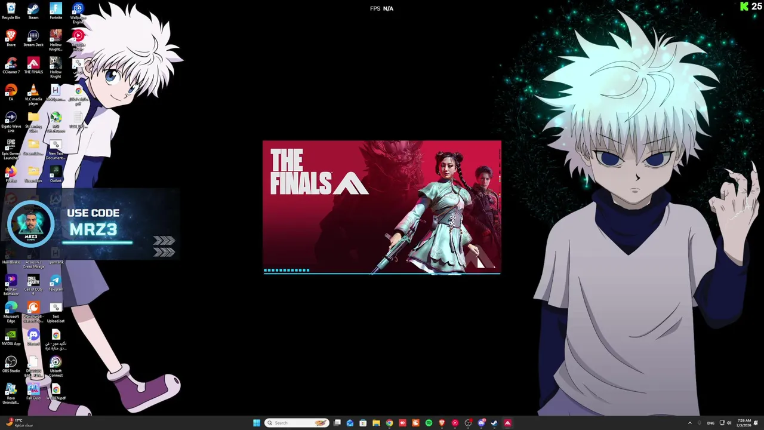This screenshot has width=764, height=430.
Task: Select the YouTube Music desktop icon
Action: point(78,39)
